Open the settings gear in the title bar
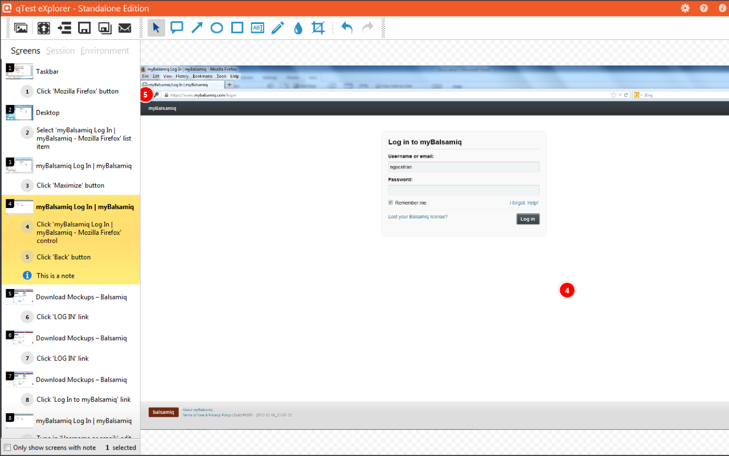Viewport: 729px width, 456px height. (x=685, y=9)
